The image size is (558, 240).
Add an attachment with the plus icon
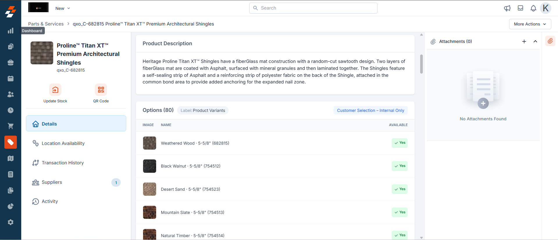tap(524, 41)
